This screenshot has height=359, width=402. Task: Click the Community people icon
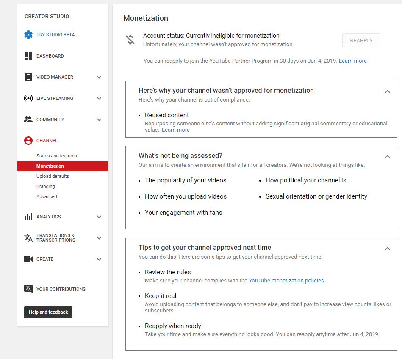28,119
